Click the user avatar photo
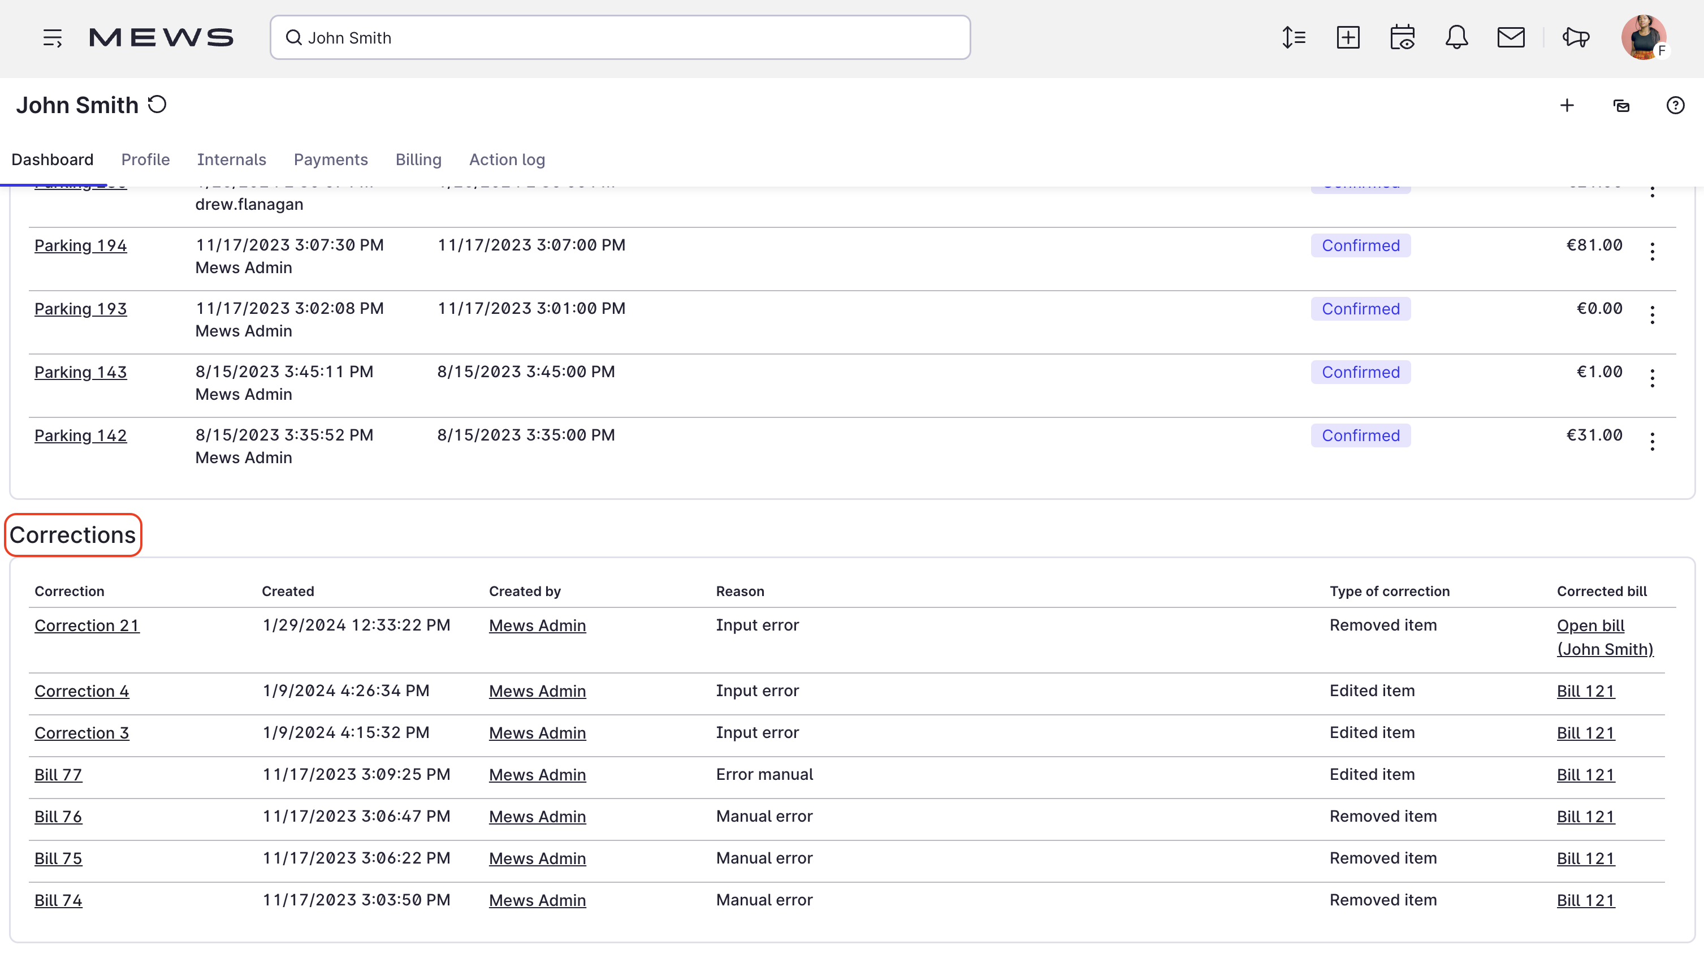 click(x=1646, y=38)
